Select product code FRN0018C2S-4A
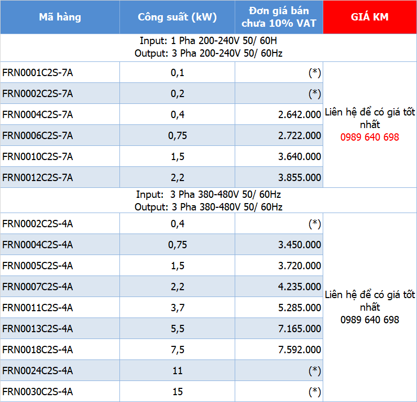 pos(38,350)
